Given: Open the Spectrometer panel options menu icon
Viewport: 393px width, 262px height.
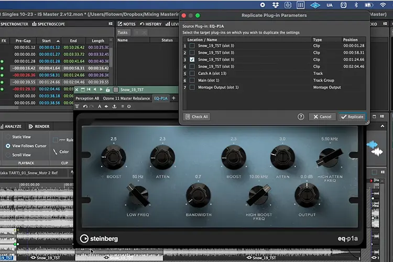Looking at the screenshot, I should click(111, 24).
